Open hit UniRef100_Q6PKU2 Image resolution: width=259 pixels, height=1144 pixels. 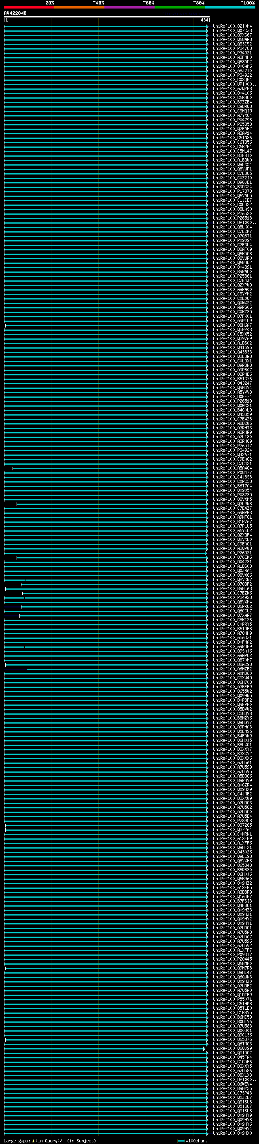tap(232, 607)
